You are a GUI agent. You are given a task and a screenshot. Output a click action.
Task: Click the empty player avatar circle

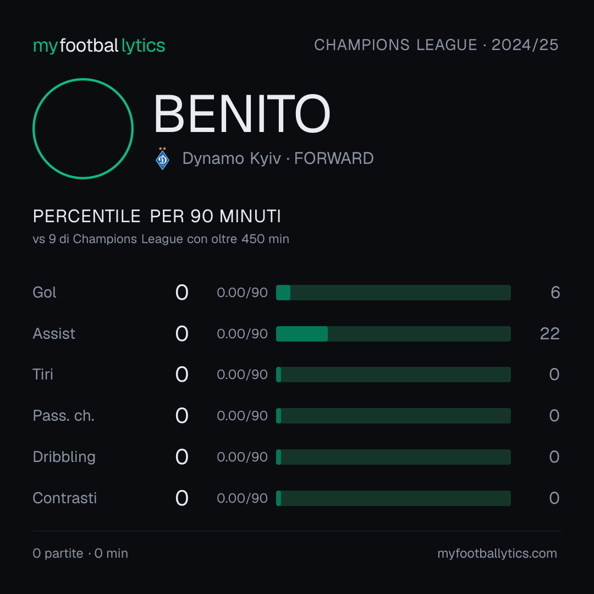coord(83,128)
